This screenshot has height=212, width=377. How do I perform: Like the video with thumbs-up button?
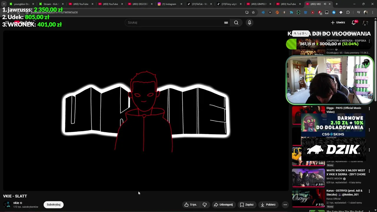(191, 205)
